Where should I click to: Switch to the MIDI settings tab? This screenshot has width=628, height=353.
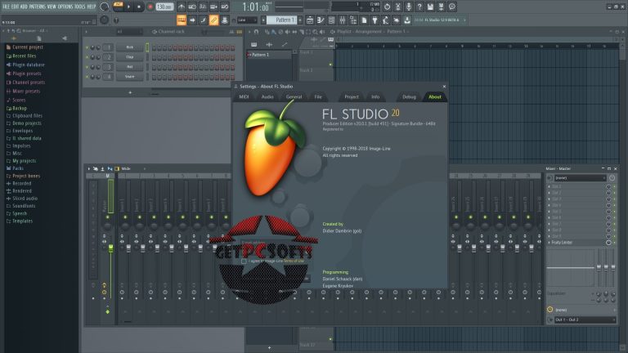pyautogui.click(x=244, y=97)
